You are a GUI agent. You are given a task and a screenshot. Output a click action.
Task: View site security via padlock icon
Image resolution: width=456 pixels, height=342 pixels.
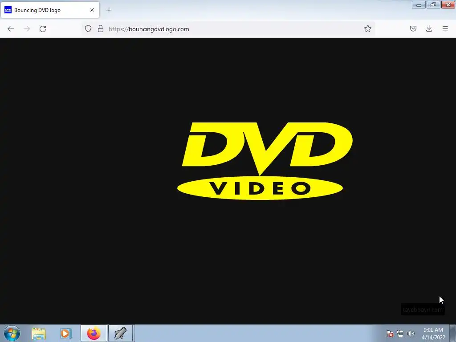click(x=101, y=28)
